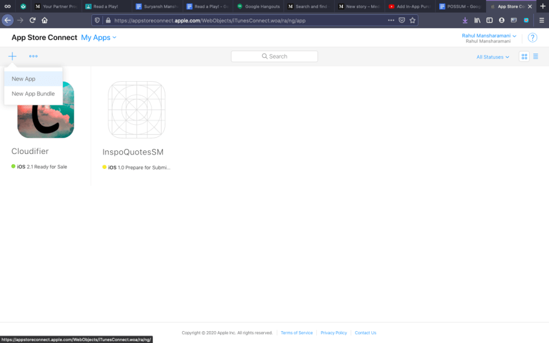549x343 pixels.
Task: Switch to New story – Med tab
Action: point(361,6)
